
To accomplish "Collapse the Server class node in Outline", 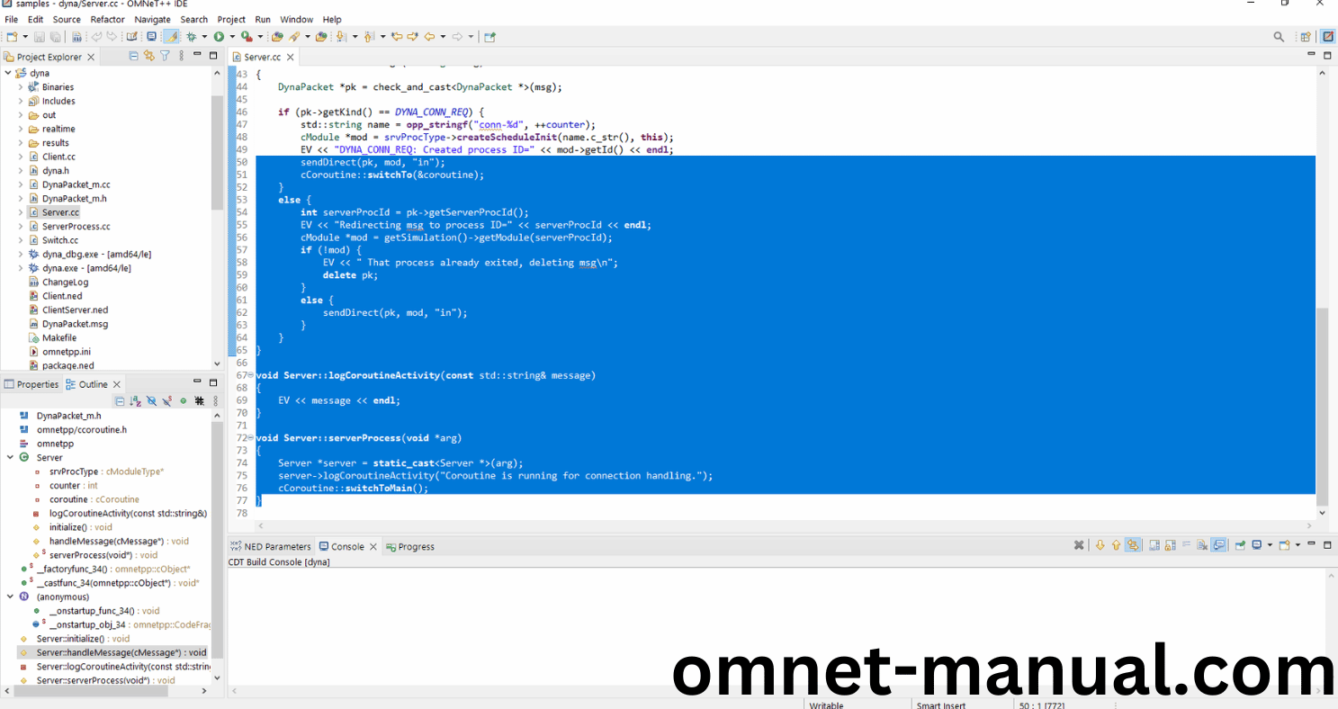I will (11, 458).
